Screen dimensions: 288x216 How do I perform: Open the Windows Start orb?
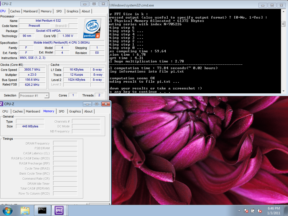click(7, 210)
